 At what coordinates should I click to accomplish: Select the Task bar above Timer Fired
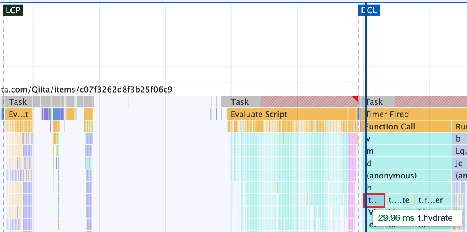click(x=415, y=102)
